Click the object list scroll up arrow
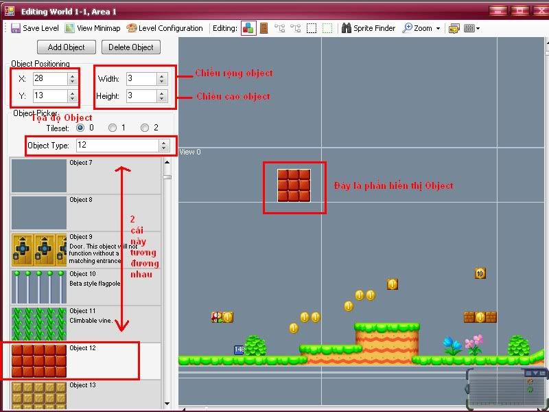The width and height of the screenshot is (549, 412). point(167,162)
